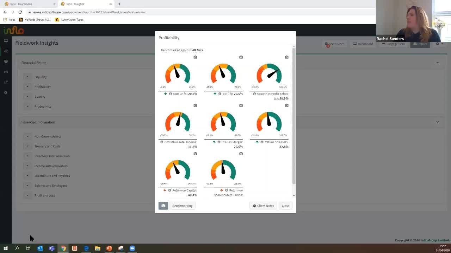451x253 pixels.
Task: Click info icon next to Return on Capital
Action: [170, 190]
